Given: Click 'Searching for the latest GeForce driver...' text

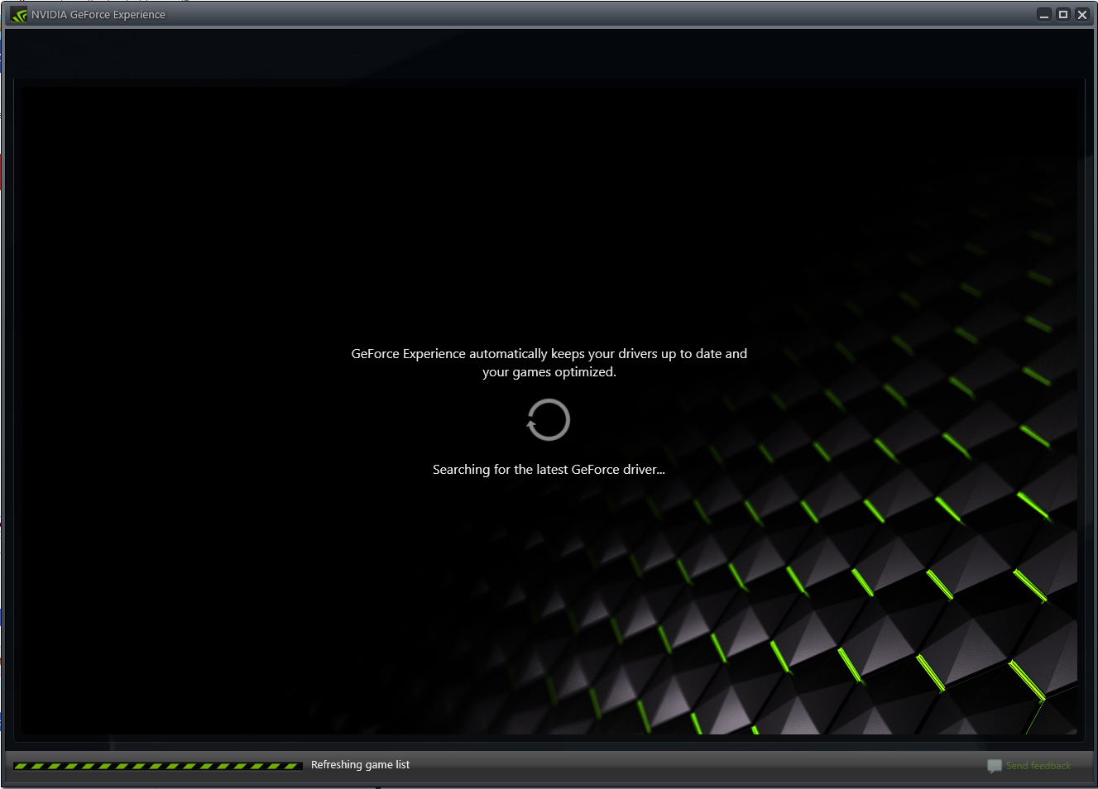Looking at the screenshot, I should [x=549, y=470].
